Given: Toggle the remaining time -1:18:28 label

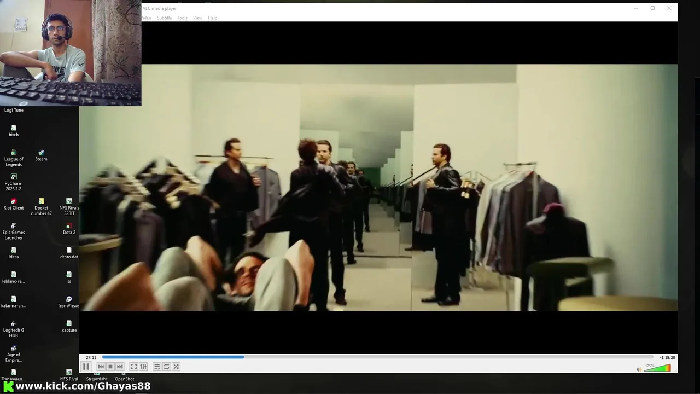Looking at the screenshot, I should (667, 357).
